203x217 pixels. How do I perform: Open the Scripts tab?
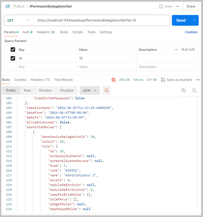click(x=78, y=32)
